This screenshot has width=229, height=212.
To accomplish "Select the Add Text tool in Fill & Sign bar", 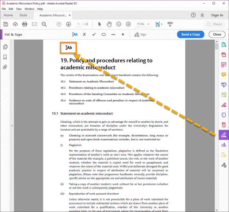I will (75, 35).
